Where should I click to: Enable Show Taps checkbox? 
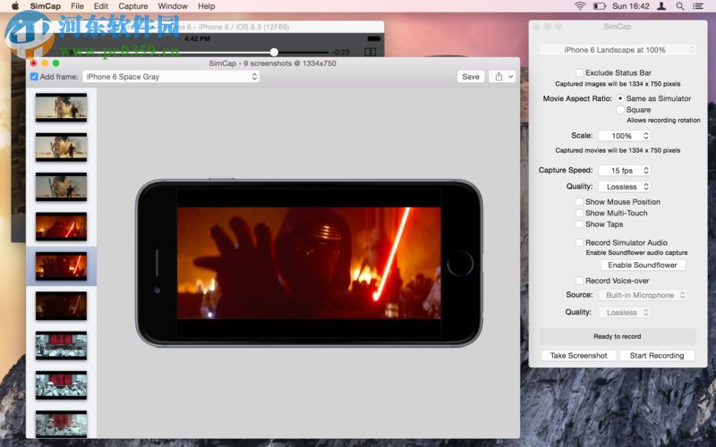coord(579,224)
